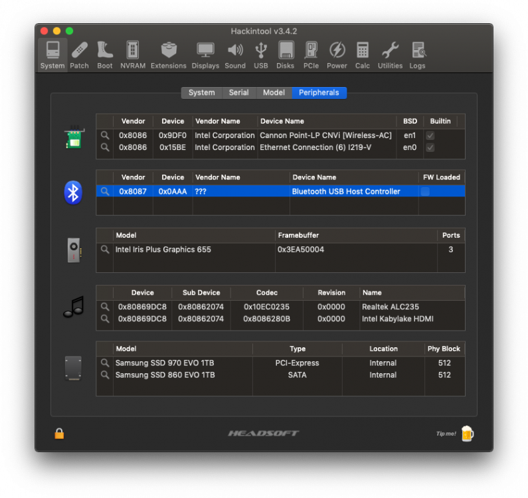Toggle Builtin checkbox for en1

pyautogui.click(x=430, y=135)
